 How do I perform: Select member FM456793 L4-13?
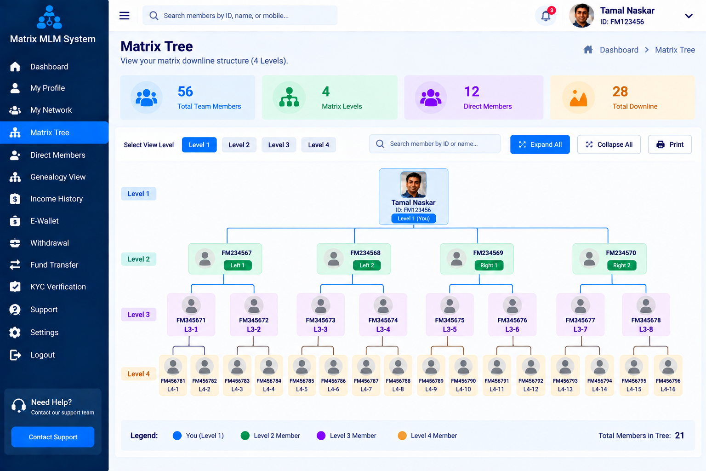click(565, 375)
